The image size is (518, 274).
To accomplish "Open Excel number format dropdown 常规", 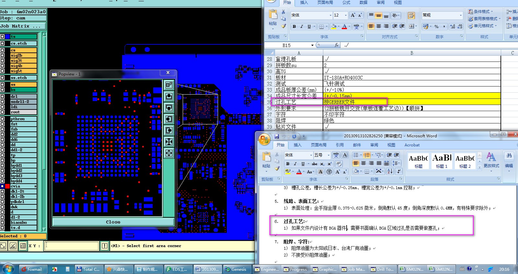I will tap(461, 15).
